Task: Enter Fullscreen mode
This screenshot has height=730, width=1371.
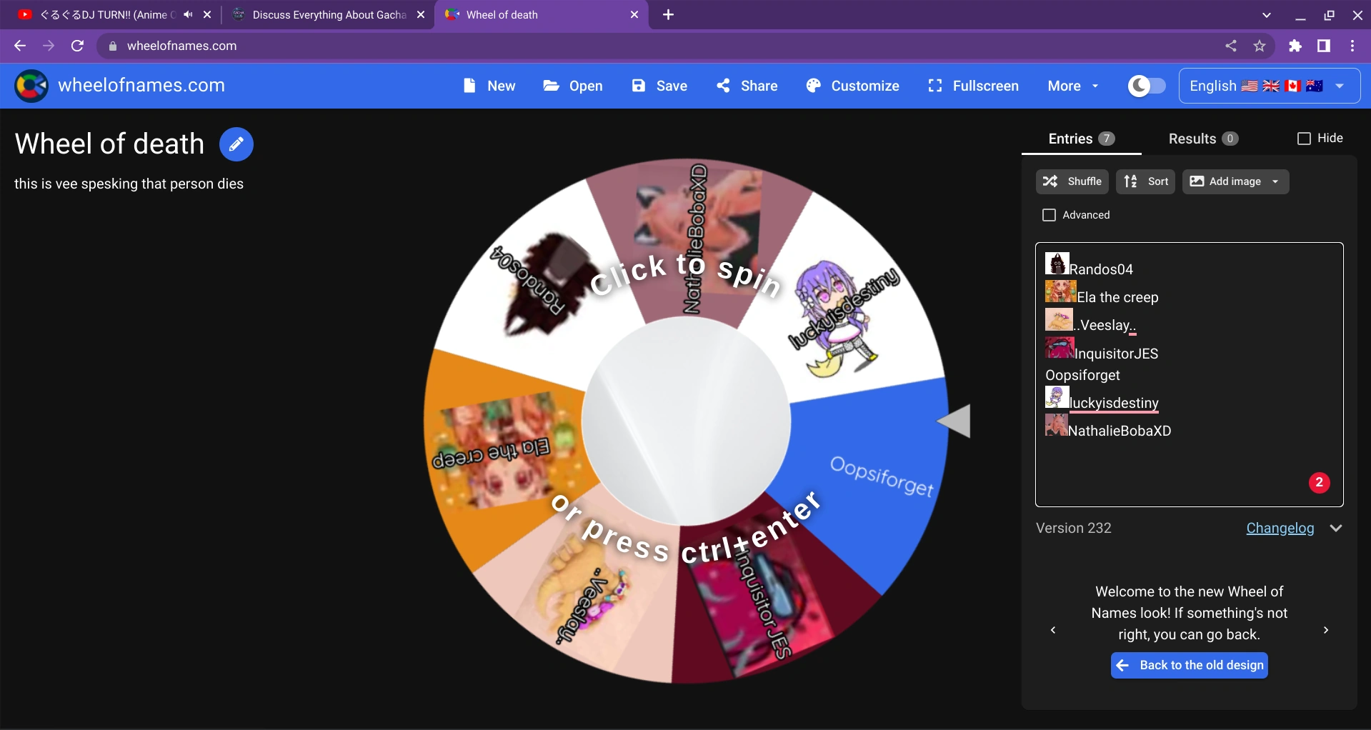Action: [972, 86]
